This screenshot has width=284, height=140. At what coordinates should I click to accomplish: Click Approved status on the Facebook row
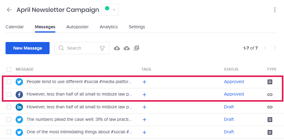tap(234, 94)
